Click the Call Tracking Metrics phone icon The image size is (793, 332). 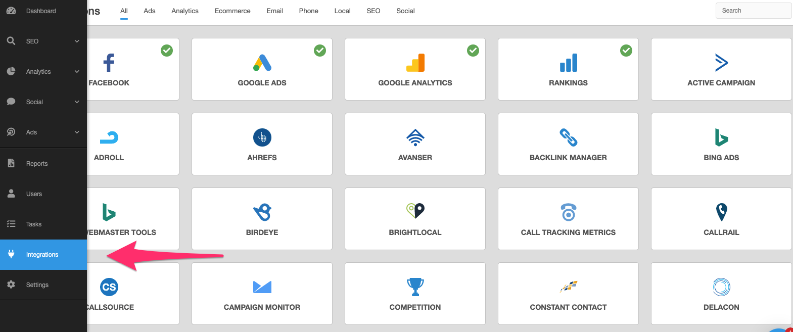pos(569,212)
